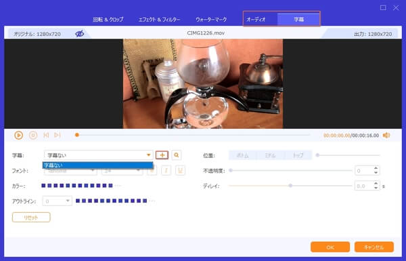
Task: Click the file name CIMG1226.mov
Action: tap(206, 33)
